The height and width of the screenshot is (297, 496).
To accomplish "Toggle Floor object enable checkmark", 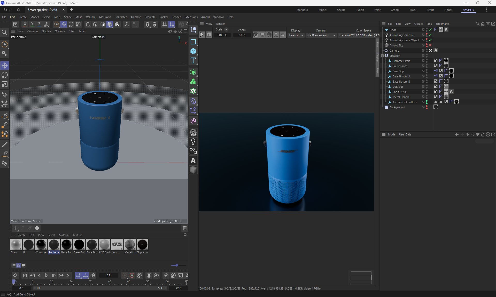I will click(430, 30).
